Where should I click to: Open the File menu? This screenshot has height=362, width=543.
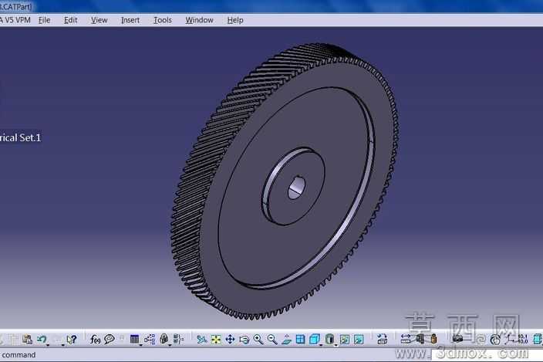pyautogui.click(x=44, y=20)
